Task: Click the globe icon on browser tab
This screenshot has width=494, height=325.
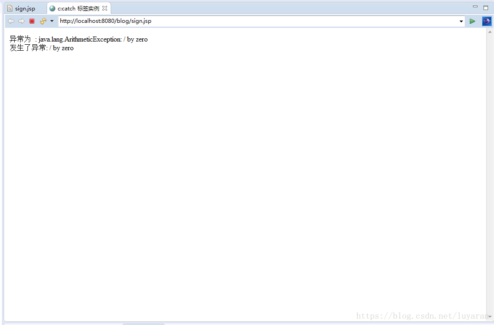Action: pyautogui.click(x=52, y=9)
